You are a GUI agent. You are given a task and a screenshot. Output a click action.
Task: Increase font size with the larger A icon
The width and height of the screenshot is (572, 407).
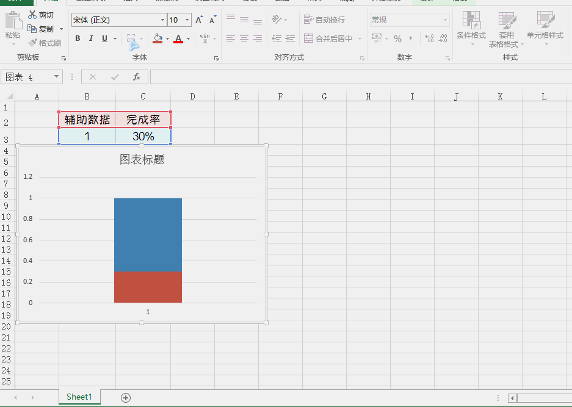[x=199, y=20]
